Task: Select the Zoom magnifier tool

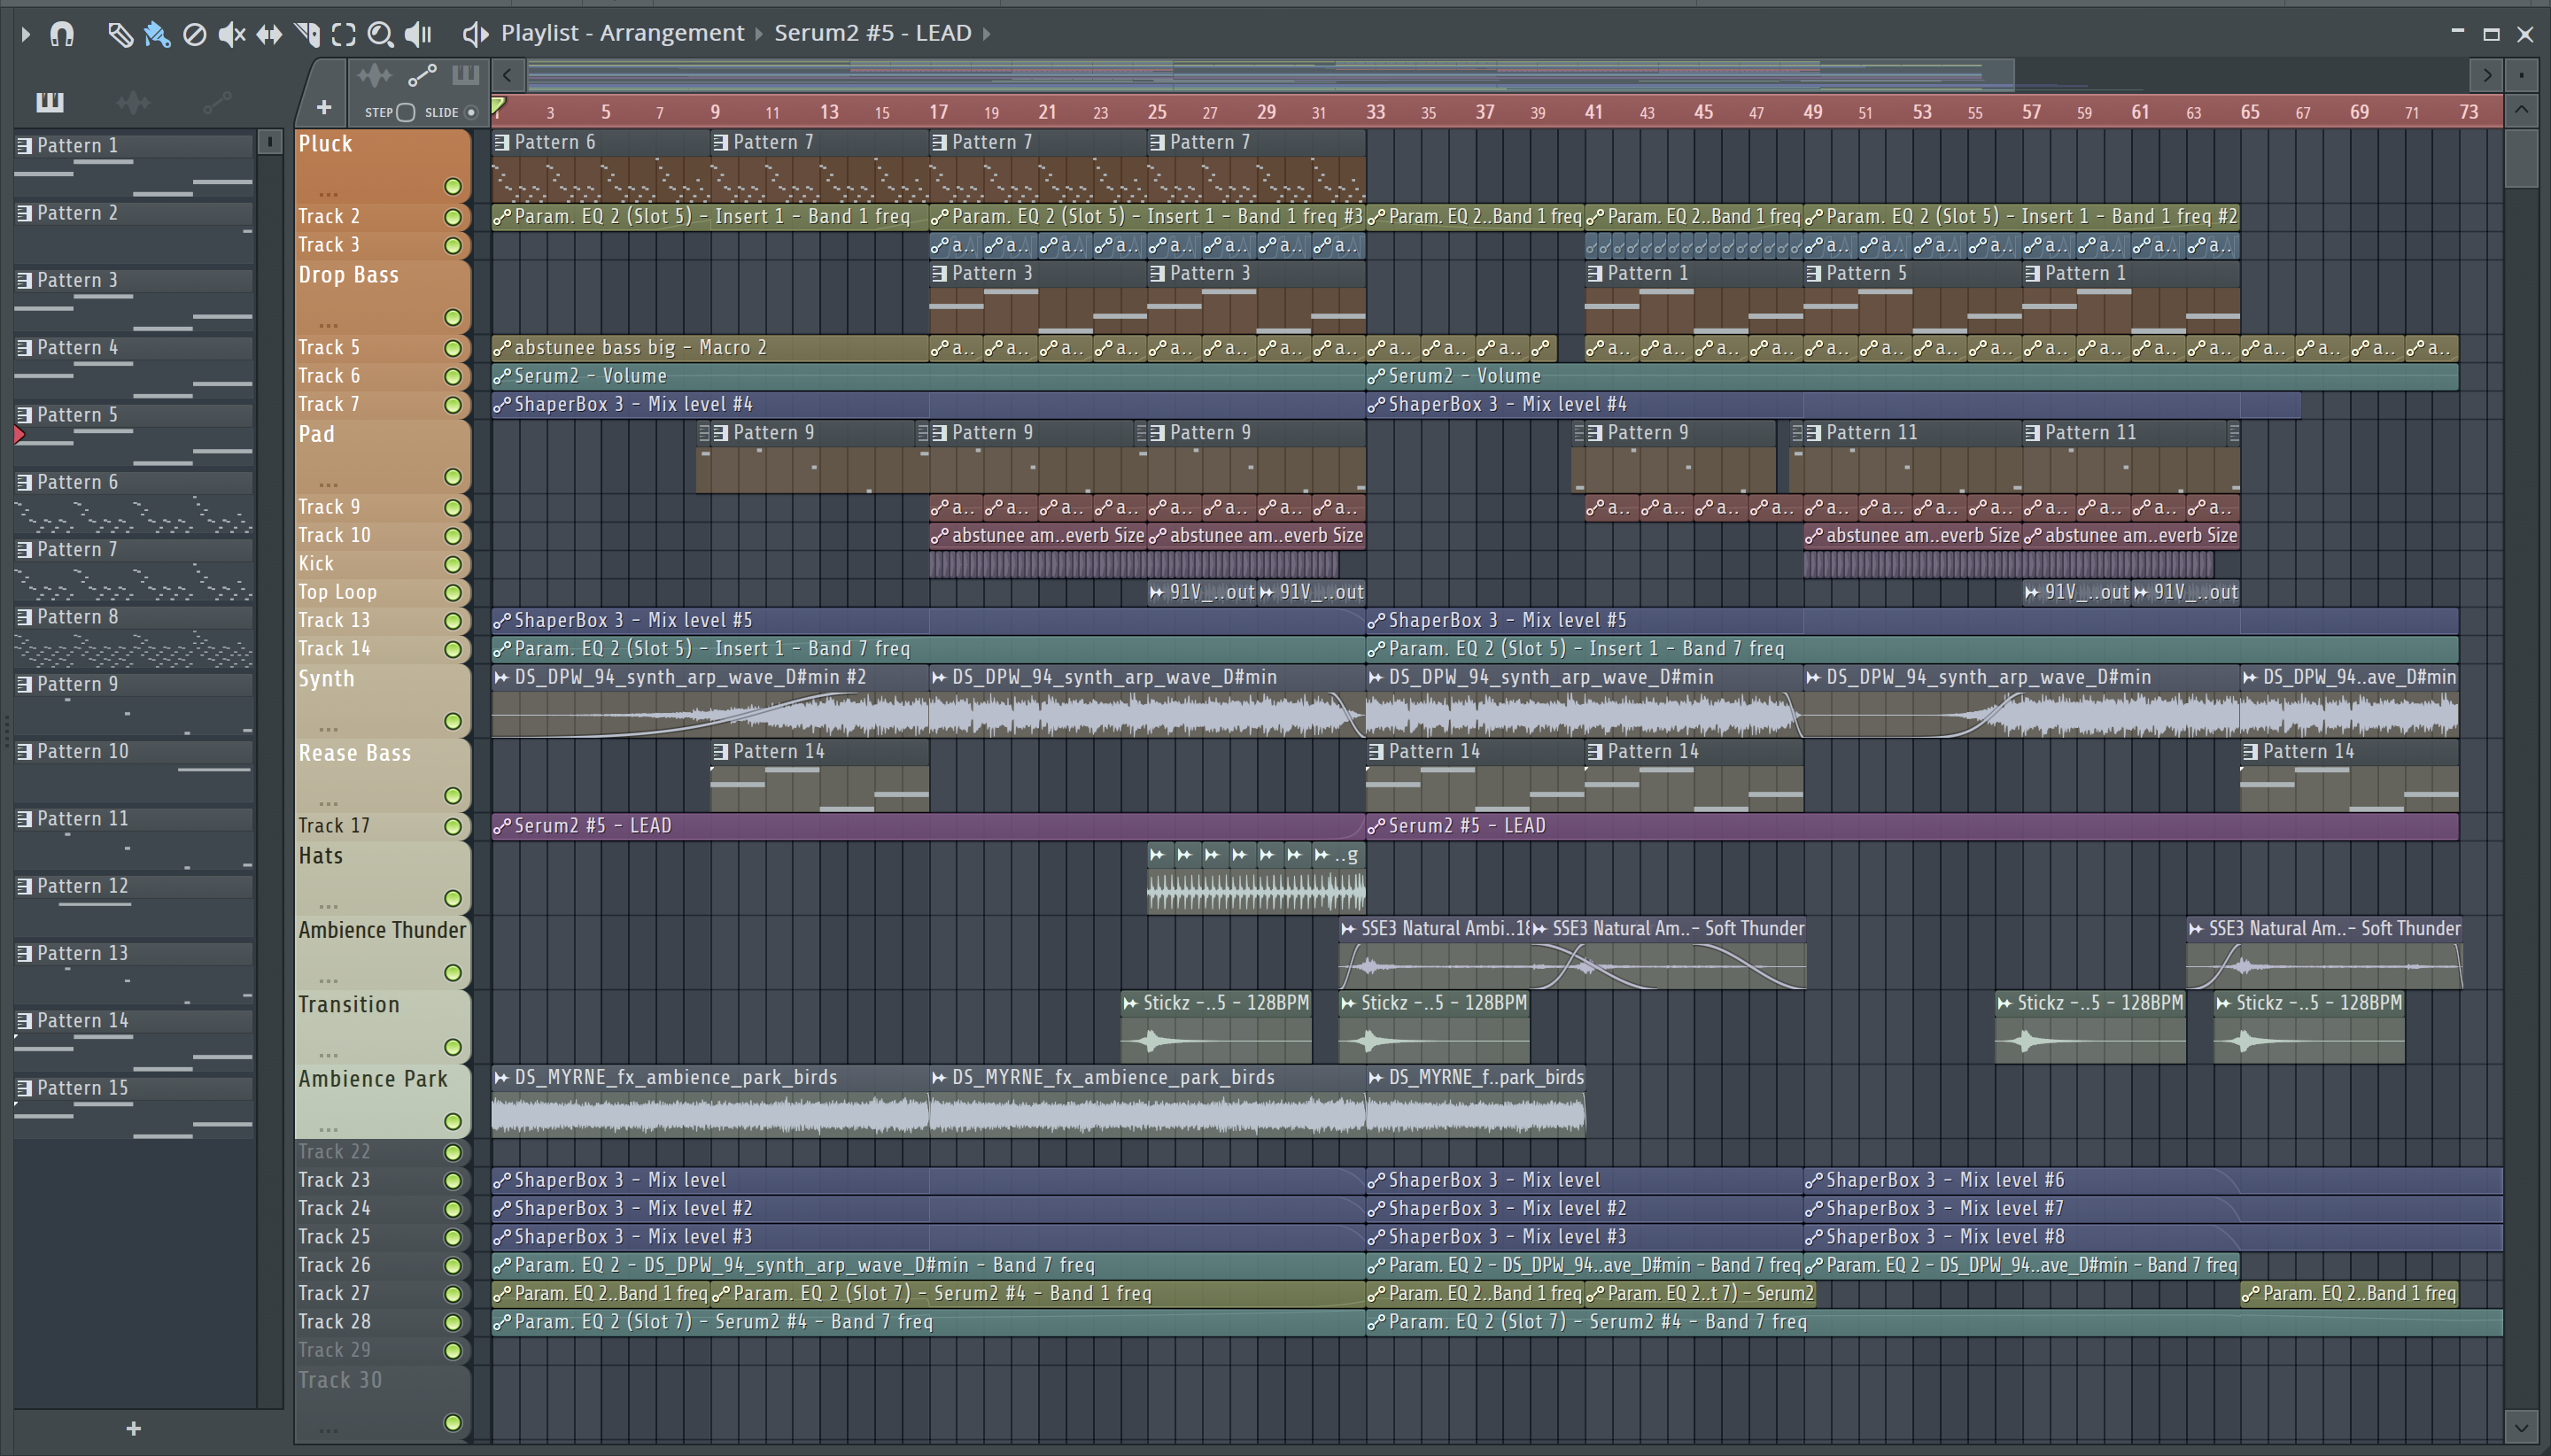Action: (380, 34)
